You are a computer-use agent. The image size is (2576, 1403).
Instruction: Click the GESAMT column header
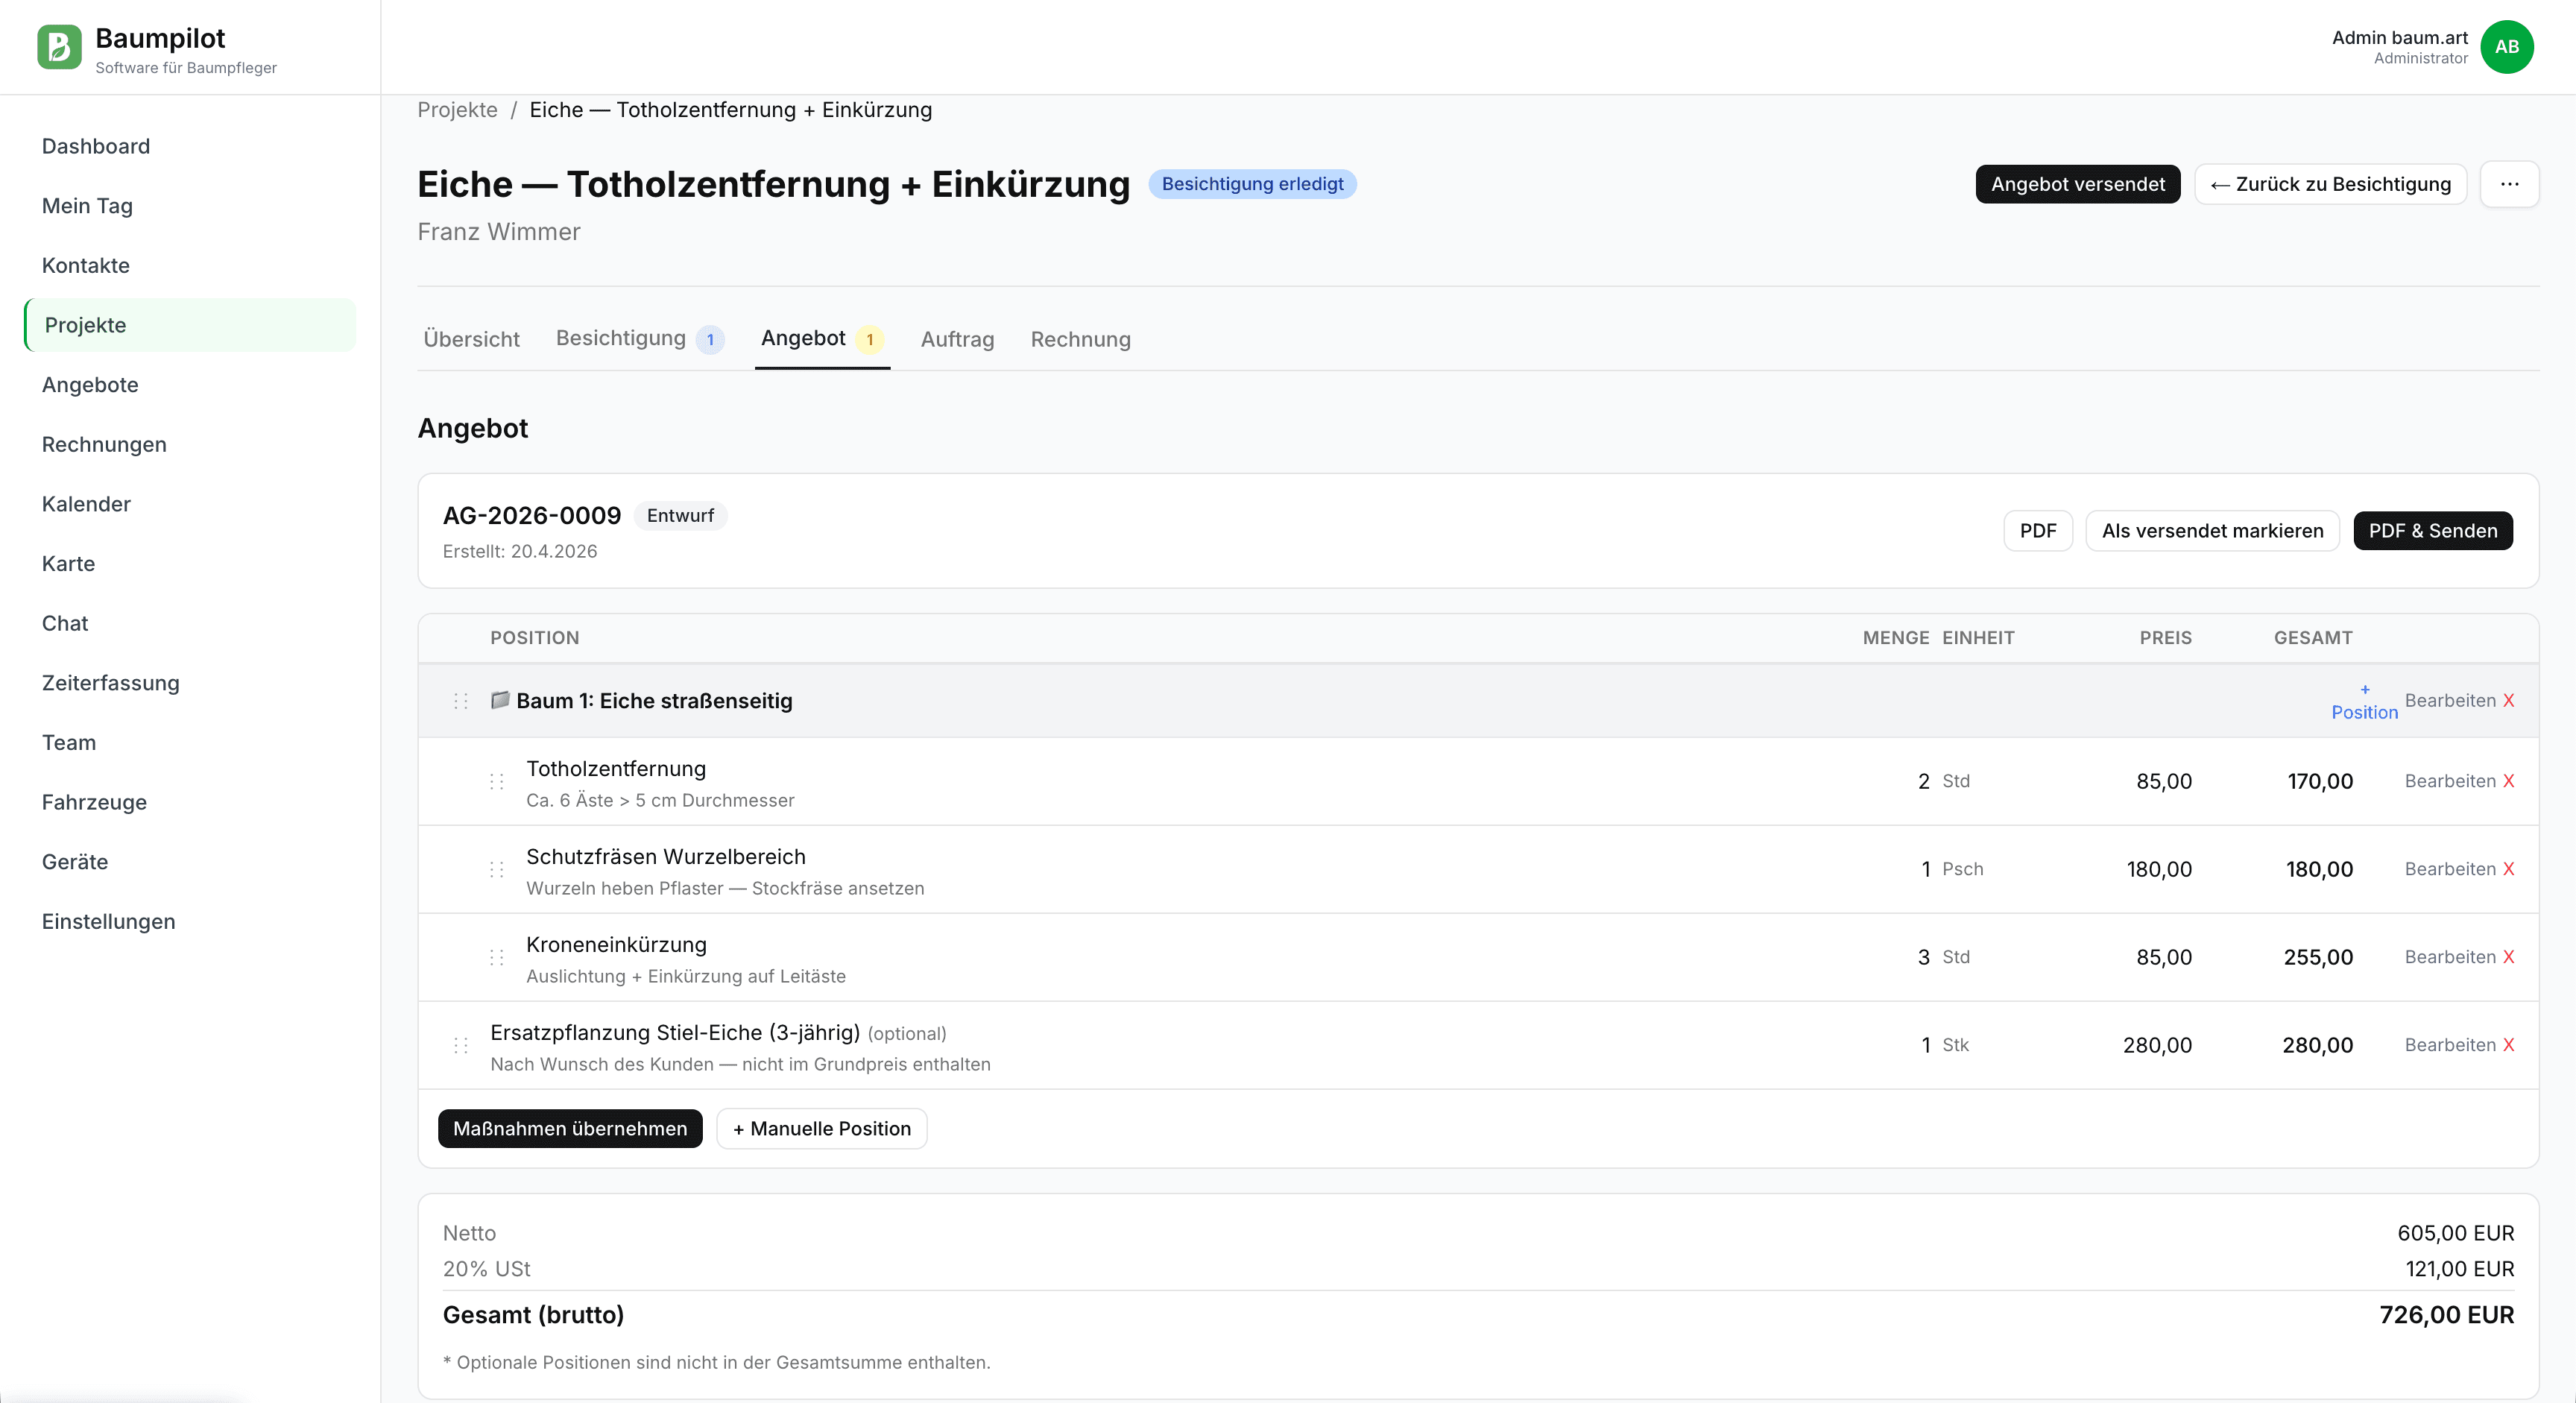[x=2313, y=638]
